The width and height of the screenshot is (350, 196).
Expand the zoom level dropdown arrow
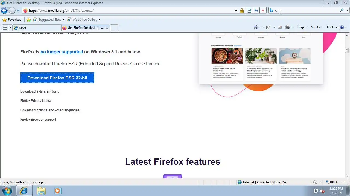click(x=343, y=182)
